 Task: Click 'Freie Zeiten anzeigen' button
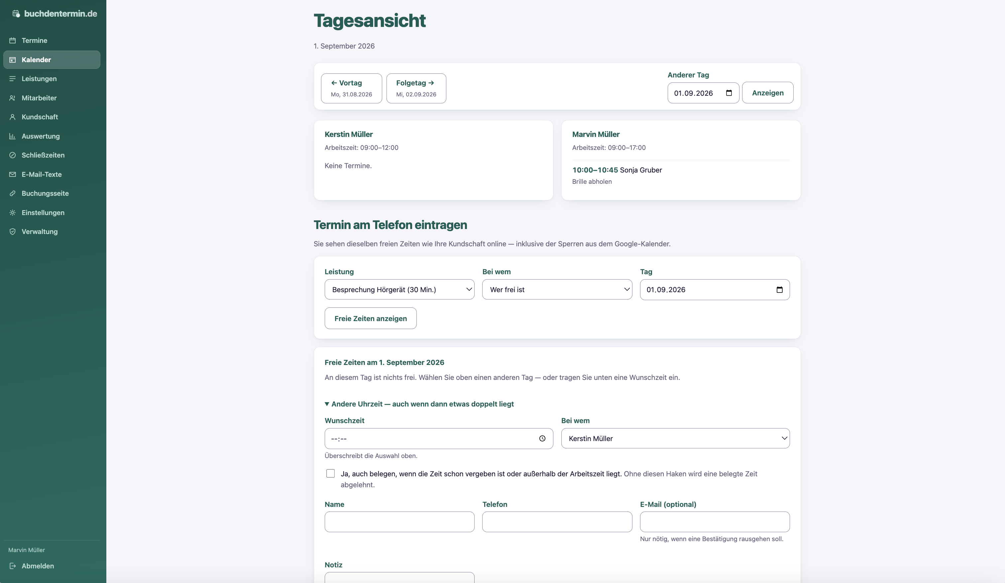371,318
